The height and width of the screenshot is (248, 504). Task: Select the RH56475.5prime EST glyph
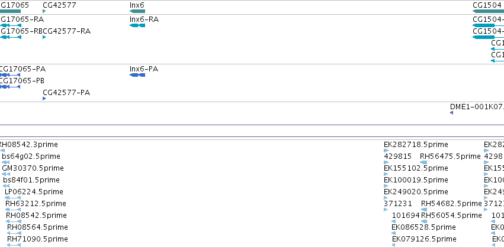423,162
